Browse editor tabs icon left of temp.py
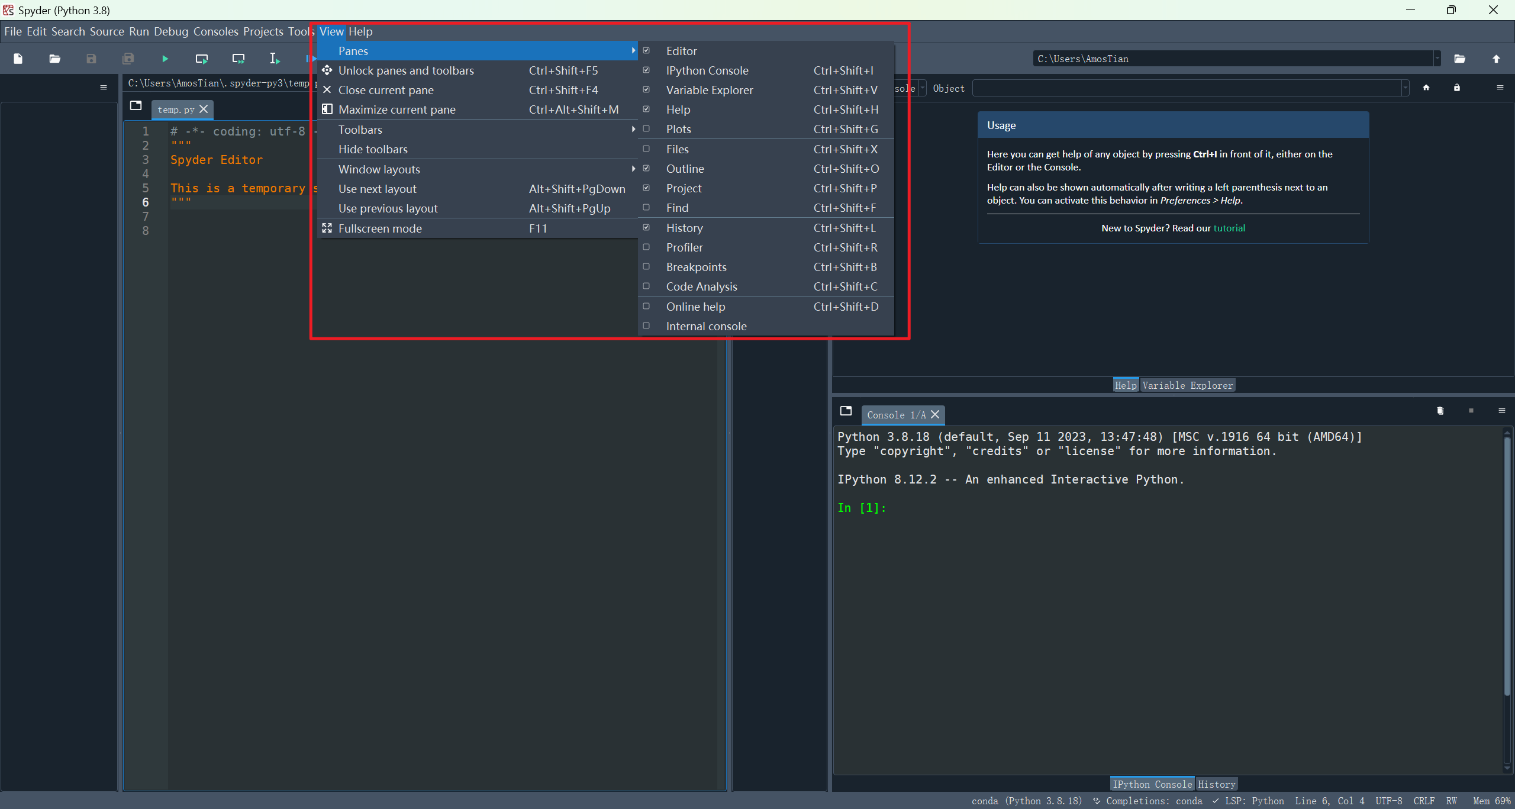1515x809 pixels. (136, 105)
